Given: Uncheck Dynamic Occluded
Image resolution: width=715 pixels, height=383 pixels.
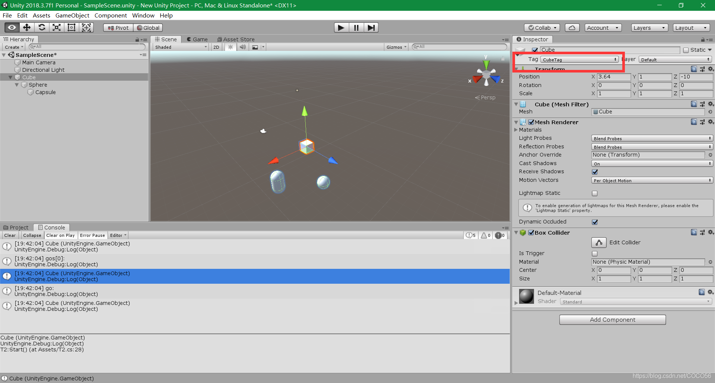Looking at the screenshot, I should [595, 222].
